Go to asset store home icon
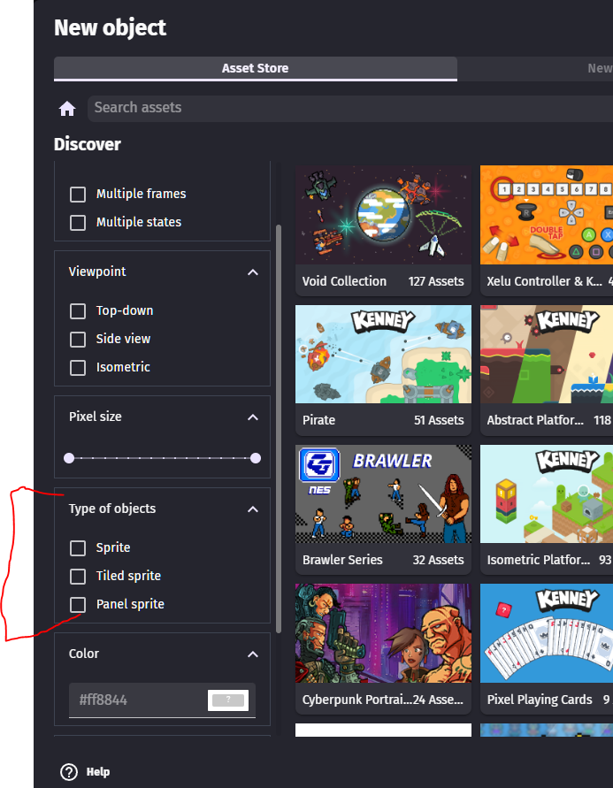 [x=67, y=109]
